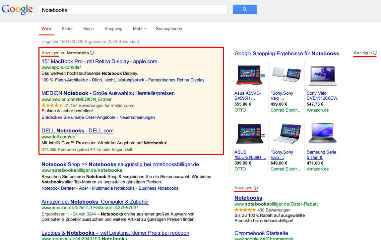The width and height of the screenshot is (381, 240).
Task: Click '100 % Flash-Architektur' sitelink
Action: pos(65,80)
